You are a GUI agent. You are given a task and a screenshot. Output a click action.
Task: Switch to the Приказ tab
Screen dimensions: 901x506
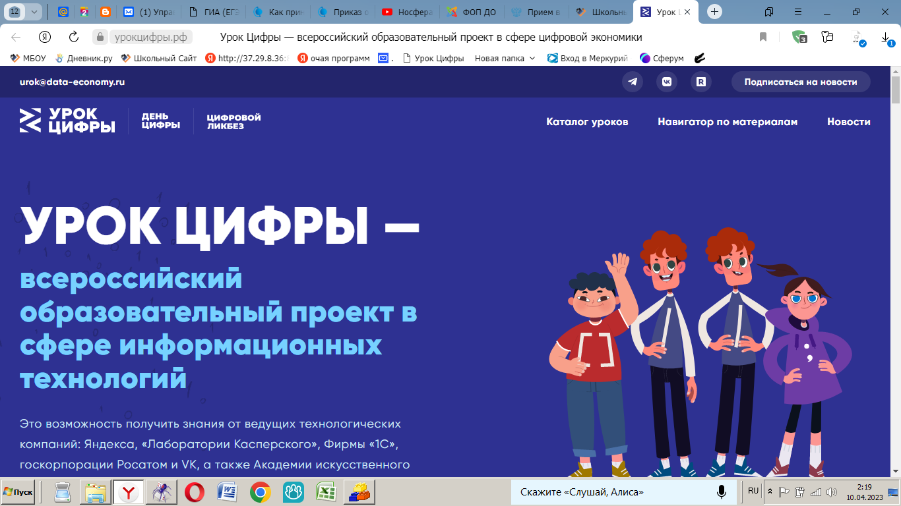(342, 12)
